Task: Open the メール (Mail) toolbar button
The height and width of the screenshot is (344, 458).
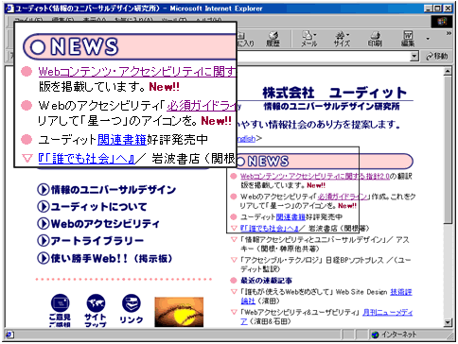Action: 308,39
